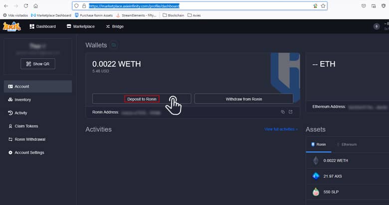Click the Withdraw from Ronin button
This screenshot has width=389, height=205.
pos(244,99)
